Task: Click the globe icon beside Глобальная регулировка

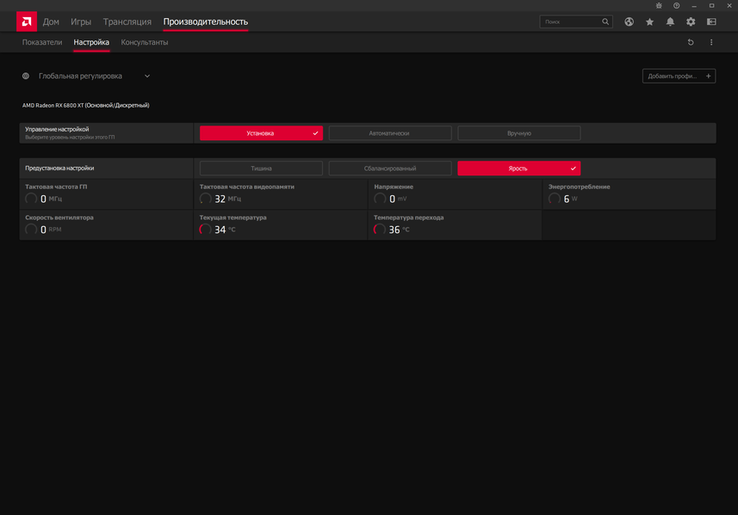Action: (x=26, y=77)
